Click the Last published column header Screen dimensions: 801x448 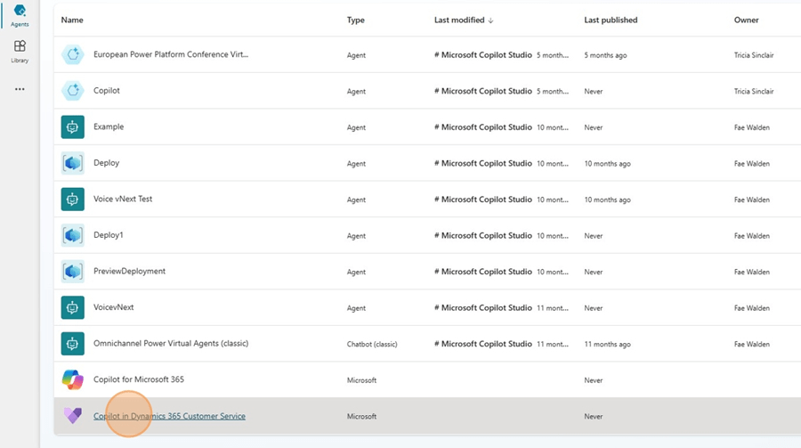pos(611,20)
